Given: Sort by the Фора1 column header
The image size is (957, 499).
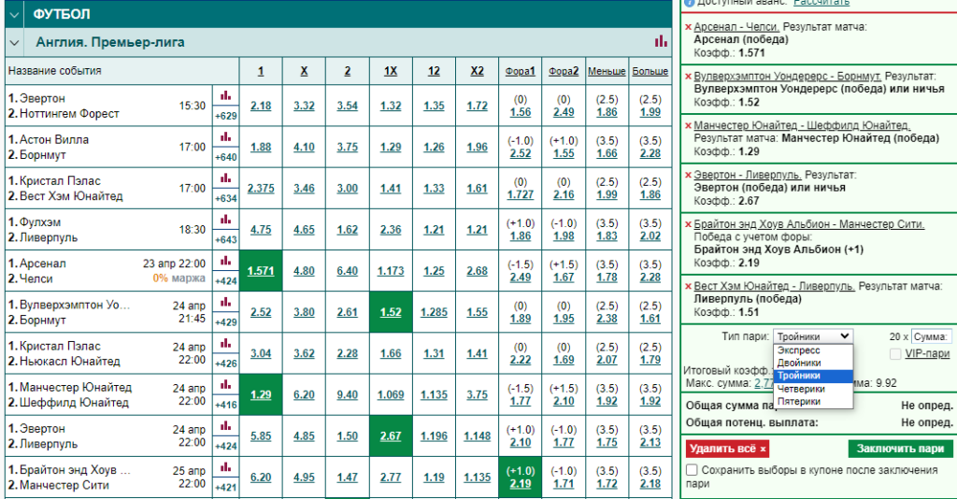Looking at the screenshot, I should 520,71.
